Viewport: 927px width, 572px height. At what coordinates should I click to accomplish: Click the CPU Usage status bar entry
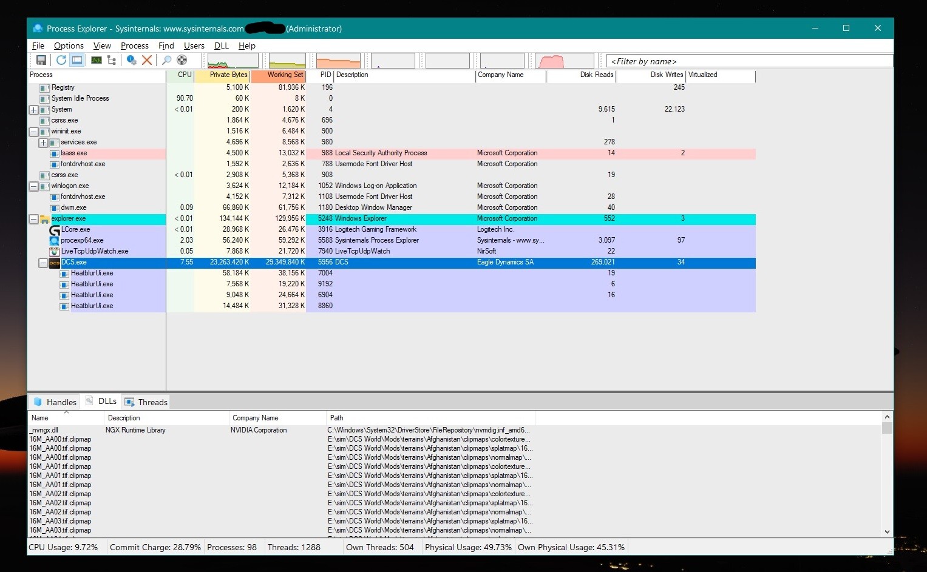tap(63, 547)
